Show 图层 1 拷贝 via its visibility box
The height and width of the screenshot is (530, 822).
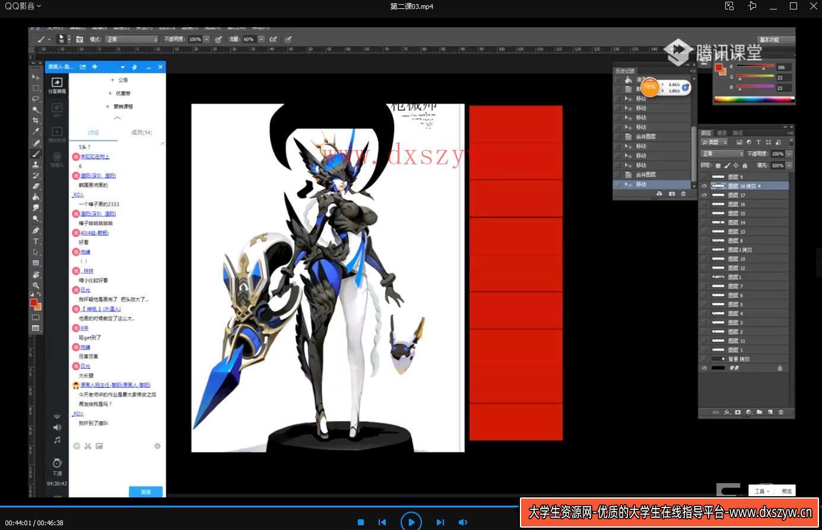click(704, 250)
